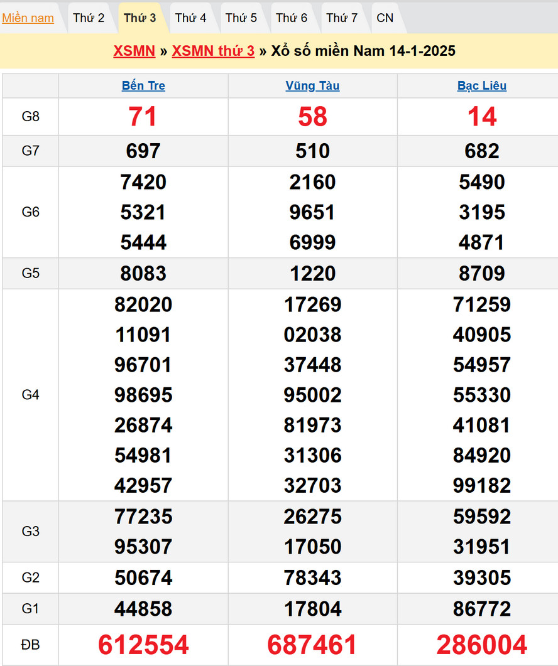The height and width of the screenshot is (666, 558).
Task: Click the Vũng Tàu column header link
Action: [312, 86]
